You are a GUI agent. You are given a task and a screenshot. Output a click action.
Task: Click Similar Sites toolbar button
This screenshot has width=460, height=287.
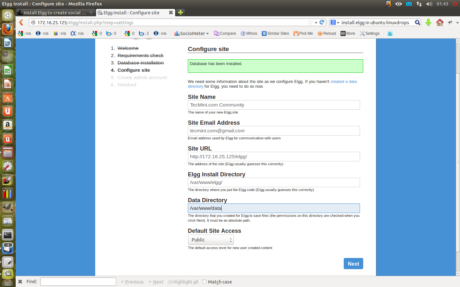275,33
